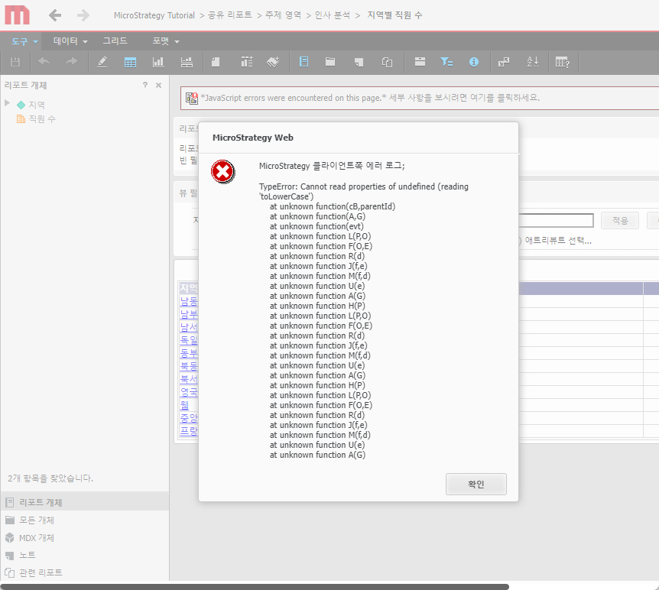Click 확인 to dismiss the error dialog

click(x=476, y=484)
